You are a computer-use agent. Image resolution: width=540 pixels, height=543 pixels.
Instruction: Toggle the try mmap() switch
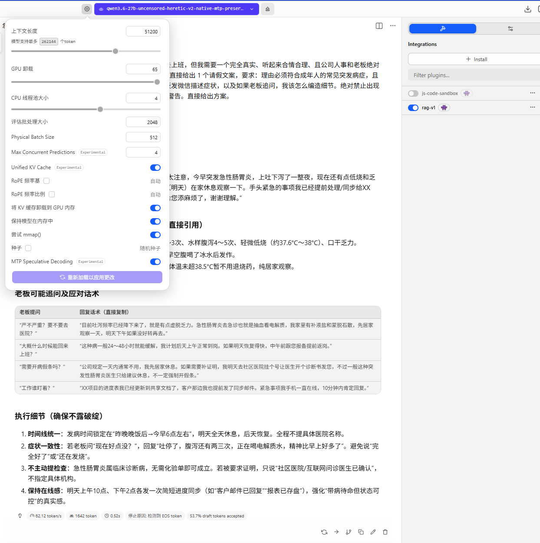pyautogui.click(x=155, y=235)
